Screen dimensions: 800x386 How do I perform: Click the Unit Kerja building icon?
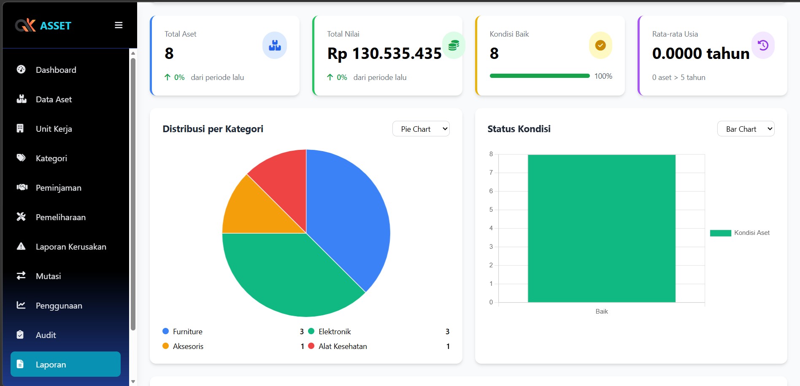point(20,128)
